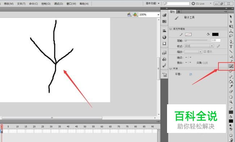Select the Line tool
This screenshot has height=142, width=235.
coord(231,51)
